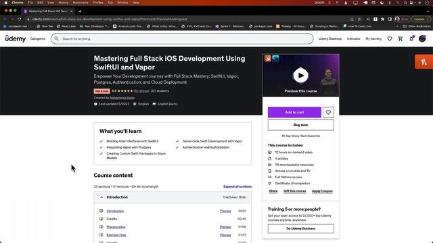Open the Chrome Edit menu

(40, 3)
